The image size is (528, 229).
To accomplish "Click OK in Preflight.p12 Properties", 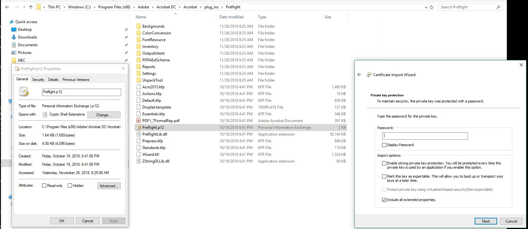I will click(x=62, y=221).
